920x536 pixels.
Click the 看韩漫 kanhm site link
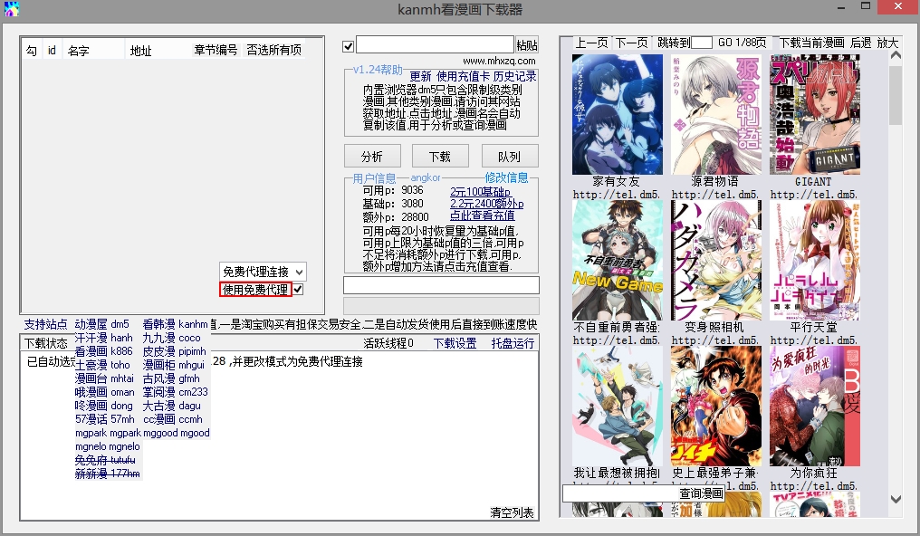tap(175, 324)
